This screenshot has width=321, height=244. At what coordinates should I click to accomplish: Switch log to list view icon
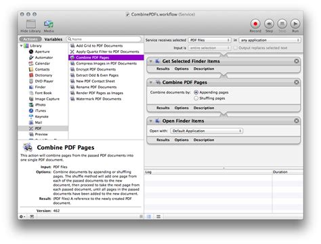[x=149, y=216]
